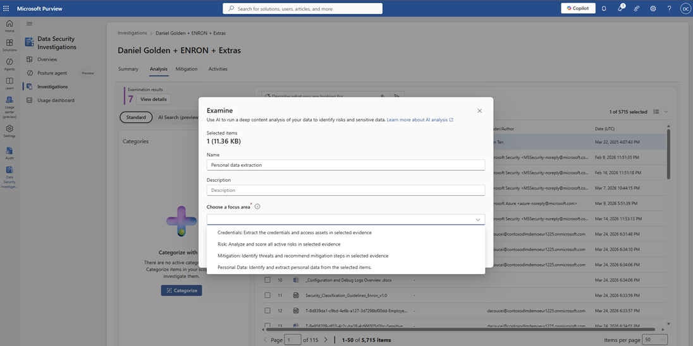Open the connections icon in header
This screenshot has width=693, height=346.
click(x=637, y=8)
